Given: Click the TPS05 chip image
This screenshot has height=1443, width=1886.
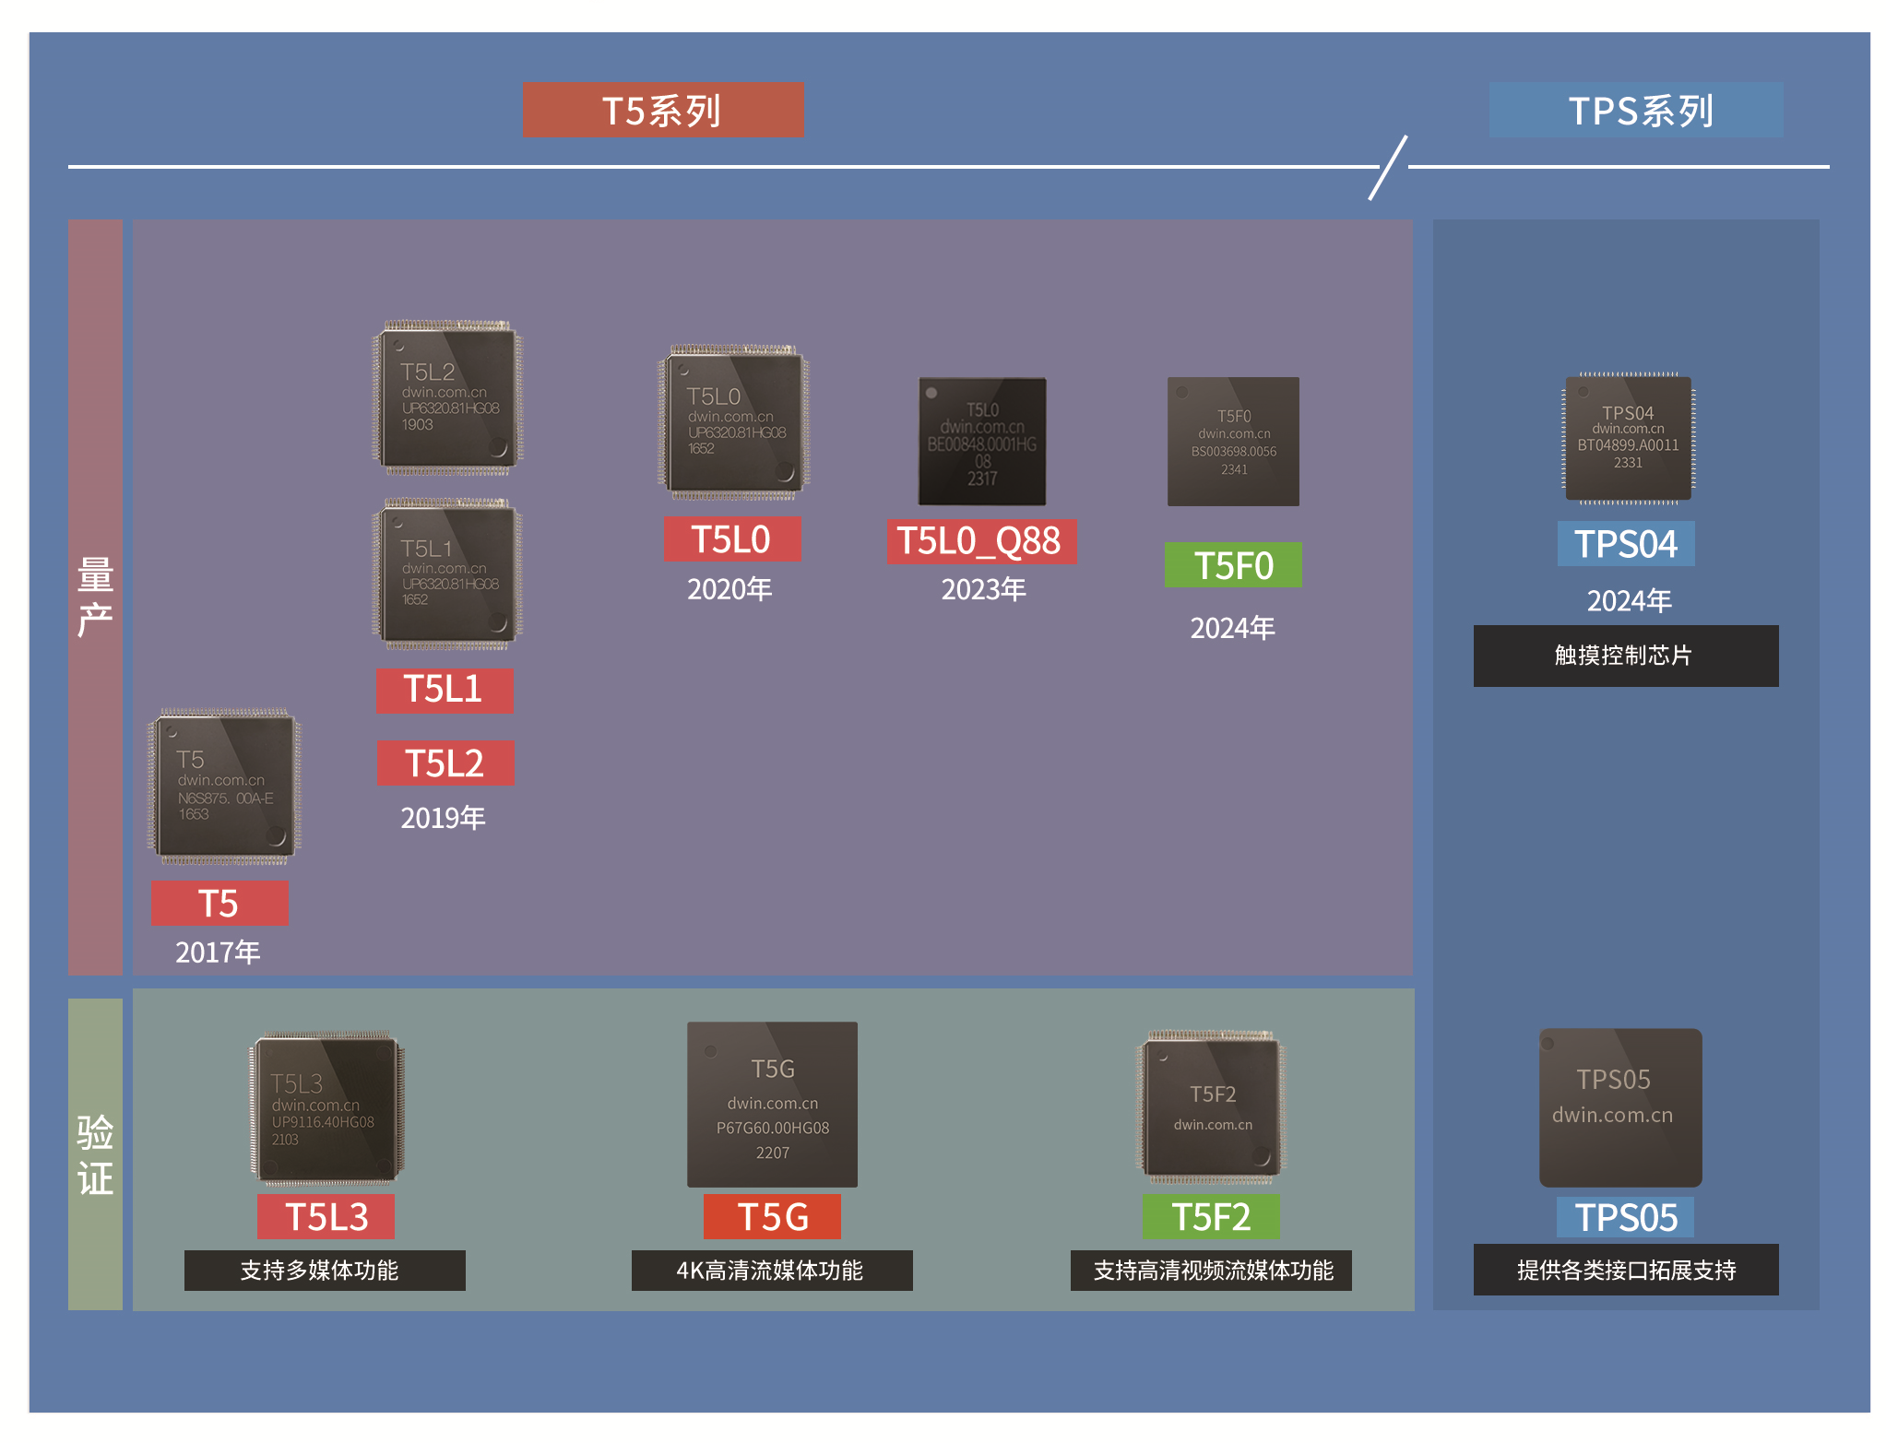Looking at the screenshot, I should pyautogui.click(x=1620, y=1107).
